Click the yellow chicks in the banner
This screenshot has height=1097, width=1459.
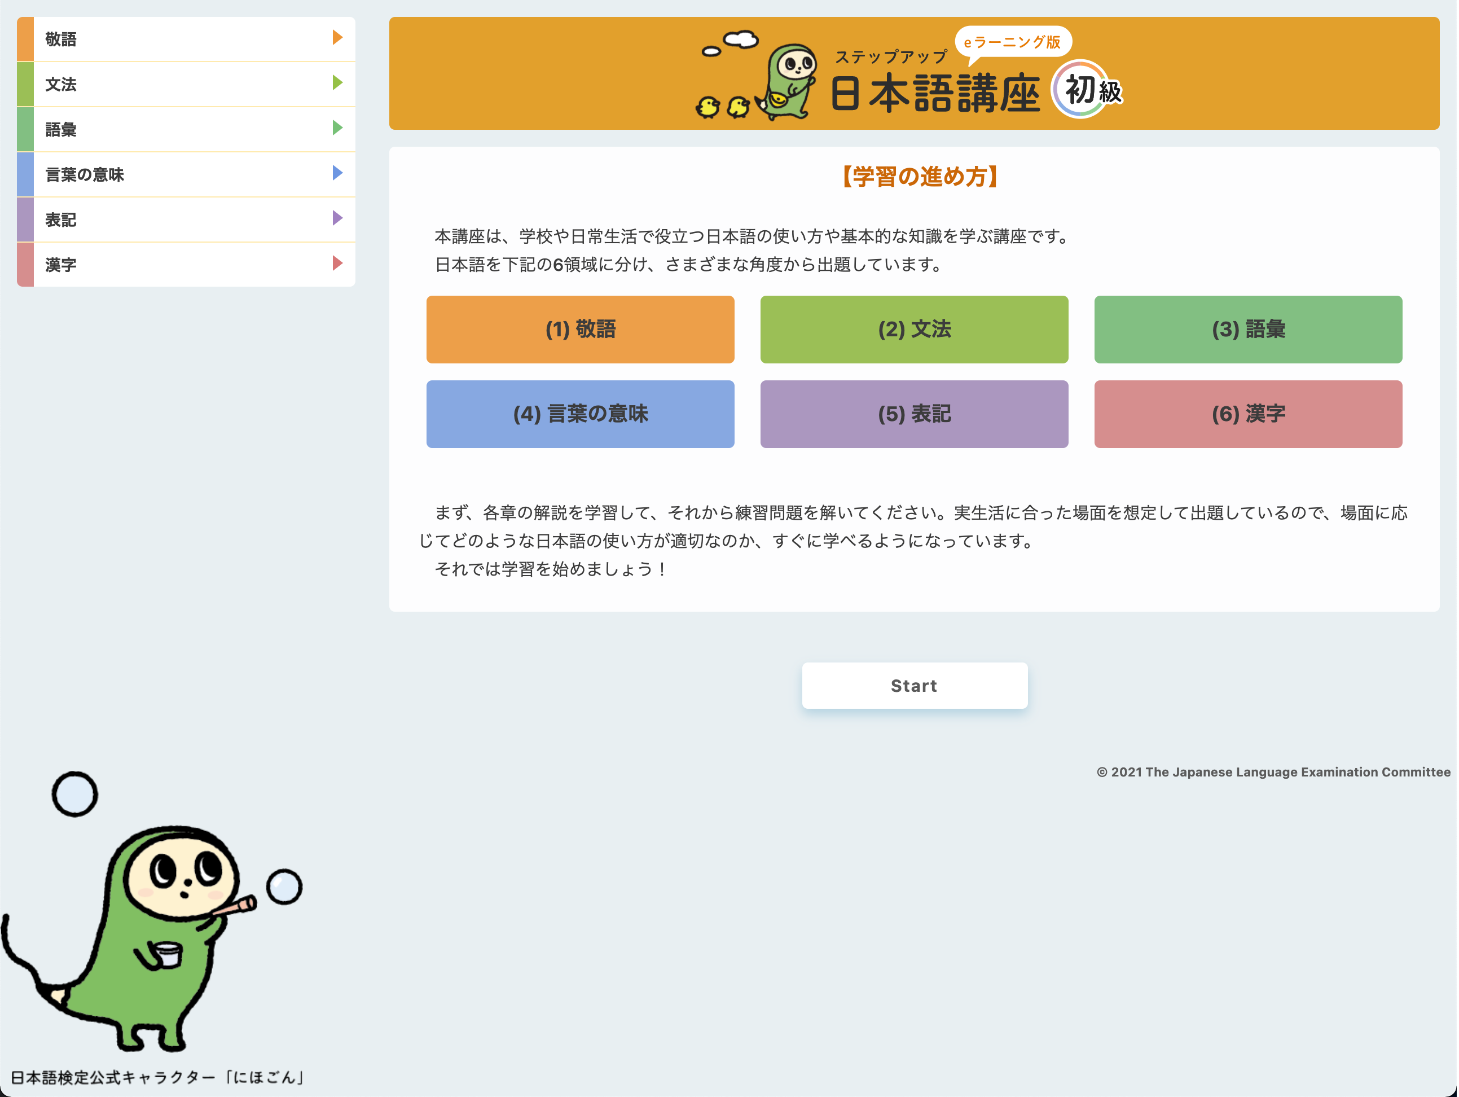point(723,107)
